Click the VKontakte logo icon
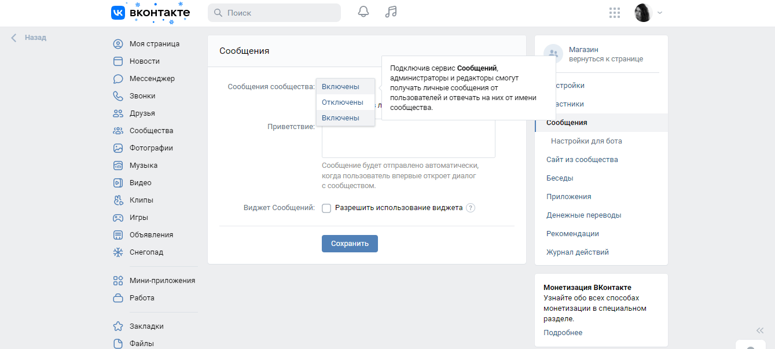The image size is (775, 349). [x=118, y=13]
